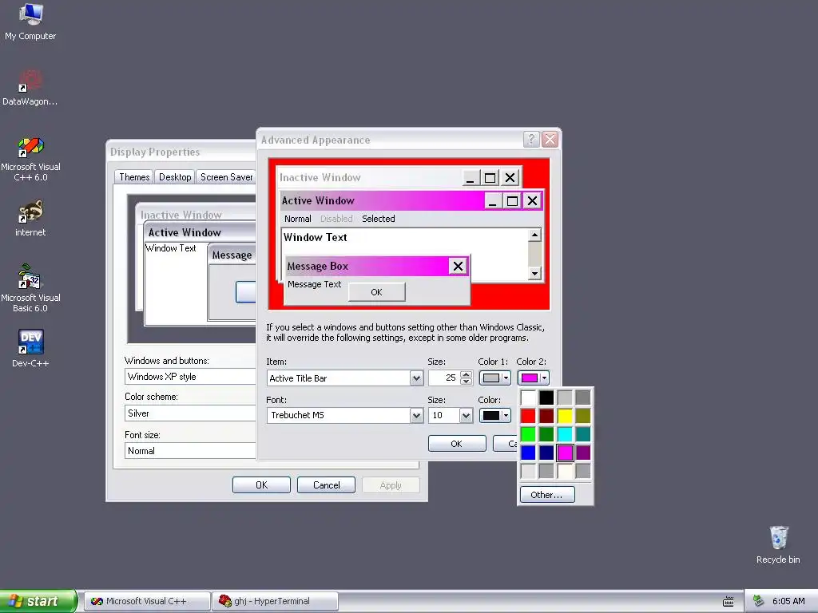The width and height of the screenshot is (818, 613).
Task: Click the Other... button in color palette
Action: pos(547,495)
